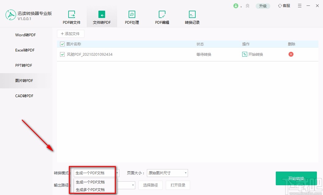The height and width of the screenshot is (195, 323).
Task: Click the user avatar icon
Action: point(236,5)
